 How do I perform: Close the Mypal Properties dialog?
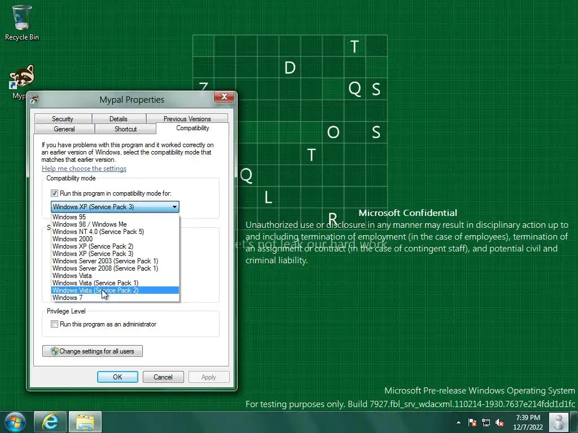click(224, 96)
